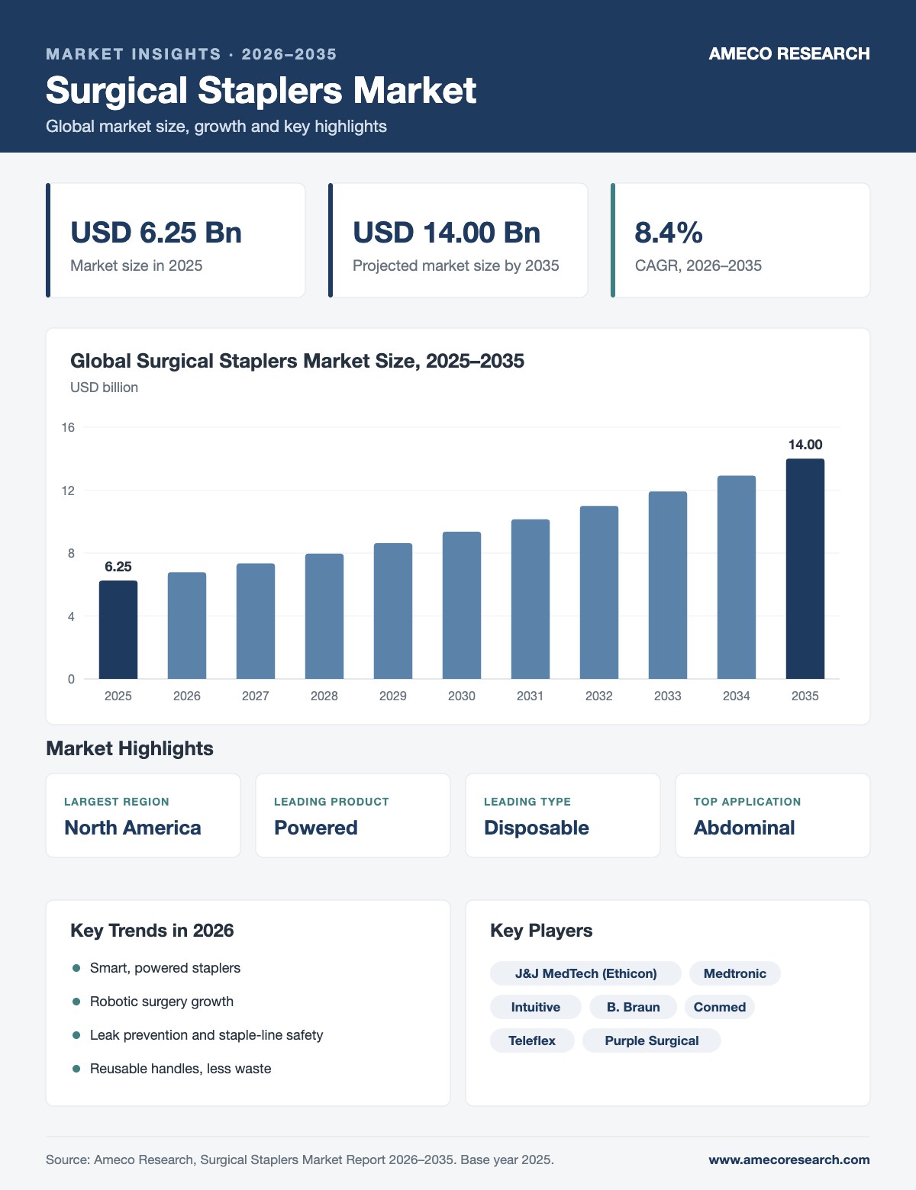This screenshot has height=1190, width=916.
Task: Click the 2027 bar in the chart
Action: pos(256,621)
